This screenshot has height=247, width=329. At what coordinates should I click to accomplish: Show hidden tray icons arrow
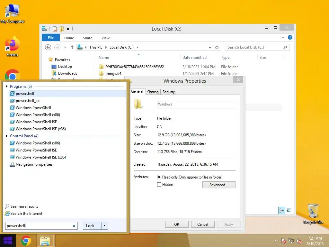275,241
